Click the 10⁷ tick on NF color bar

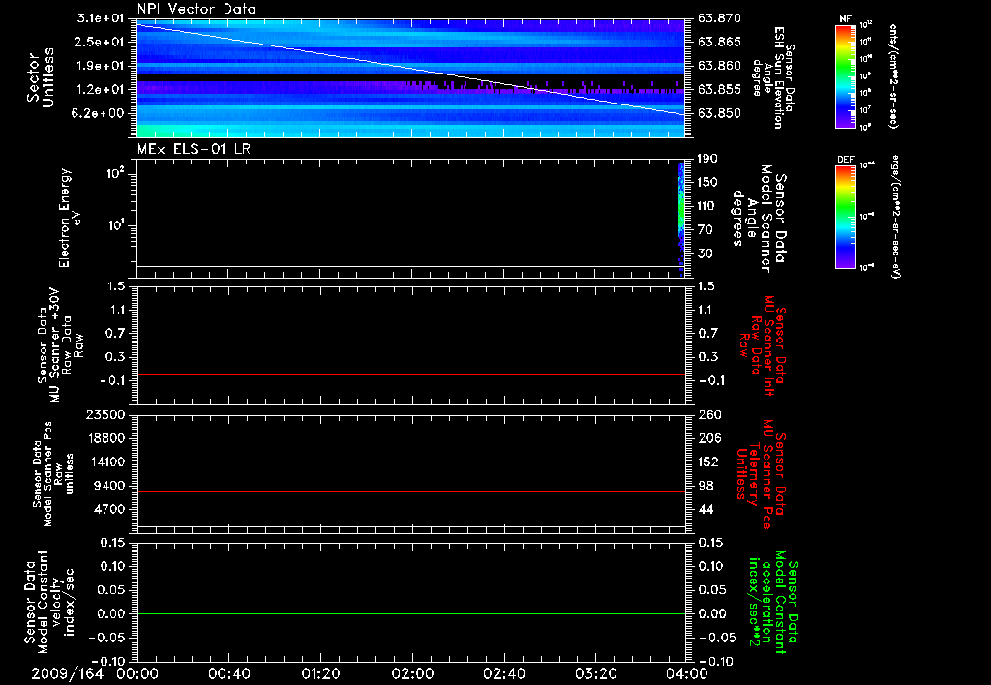[x=865, y=110]
